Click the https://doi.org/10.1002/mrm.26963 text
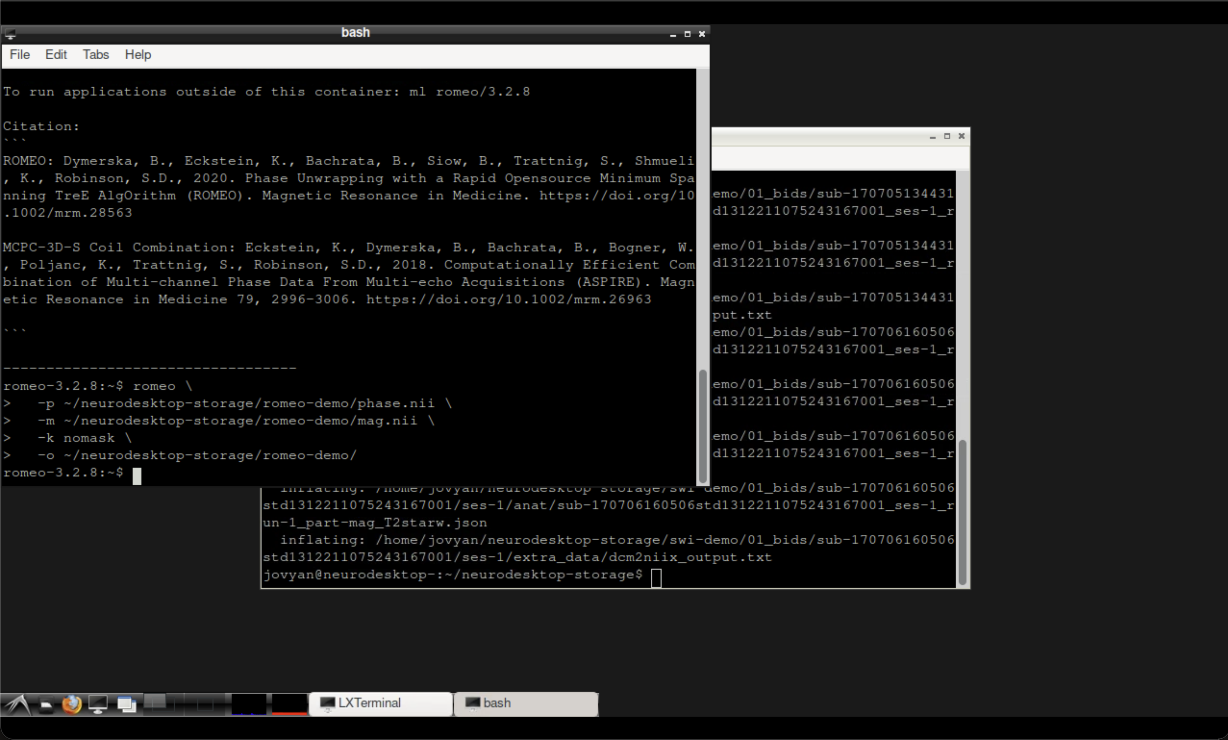 point(509,299)
